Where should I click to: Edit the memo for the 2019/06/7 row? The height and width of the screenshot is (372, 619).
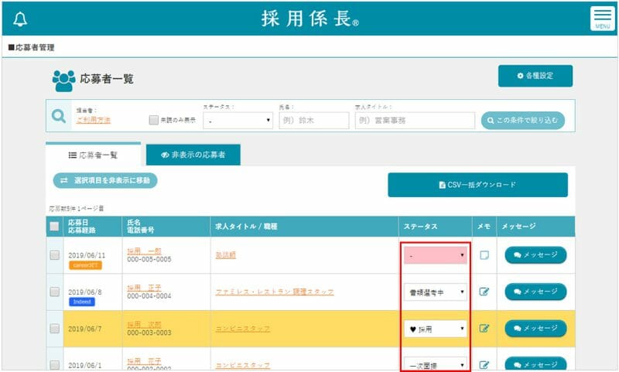[484, 328]
